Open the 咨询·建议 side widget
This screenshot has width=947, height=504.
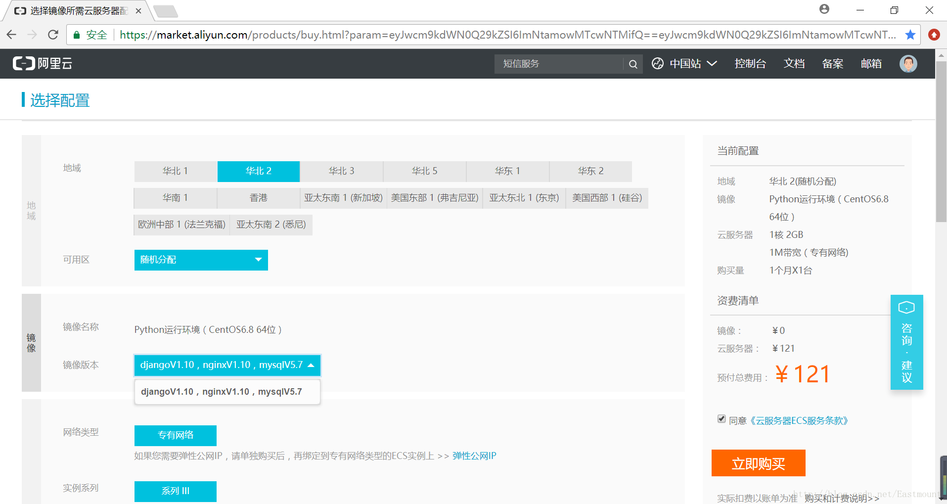tap(906, 342)
